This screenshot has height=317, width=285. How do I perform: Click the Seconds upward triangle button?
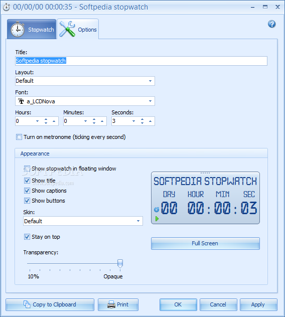pyautogui.click(x=150, y=121)
